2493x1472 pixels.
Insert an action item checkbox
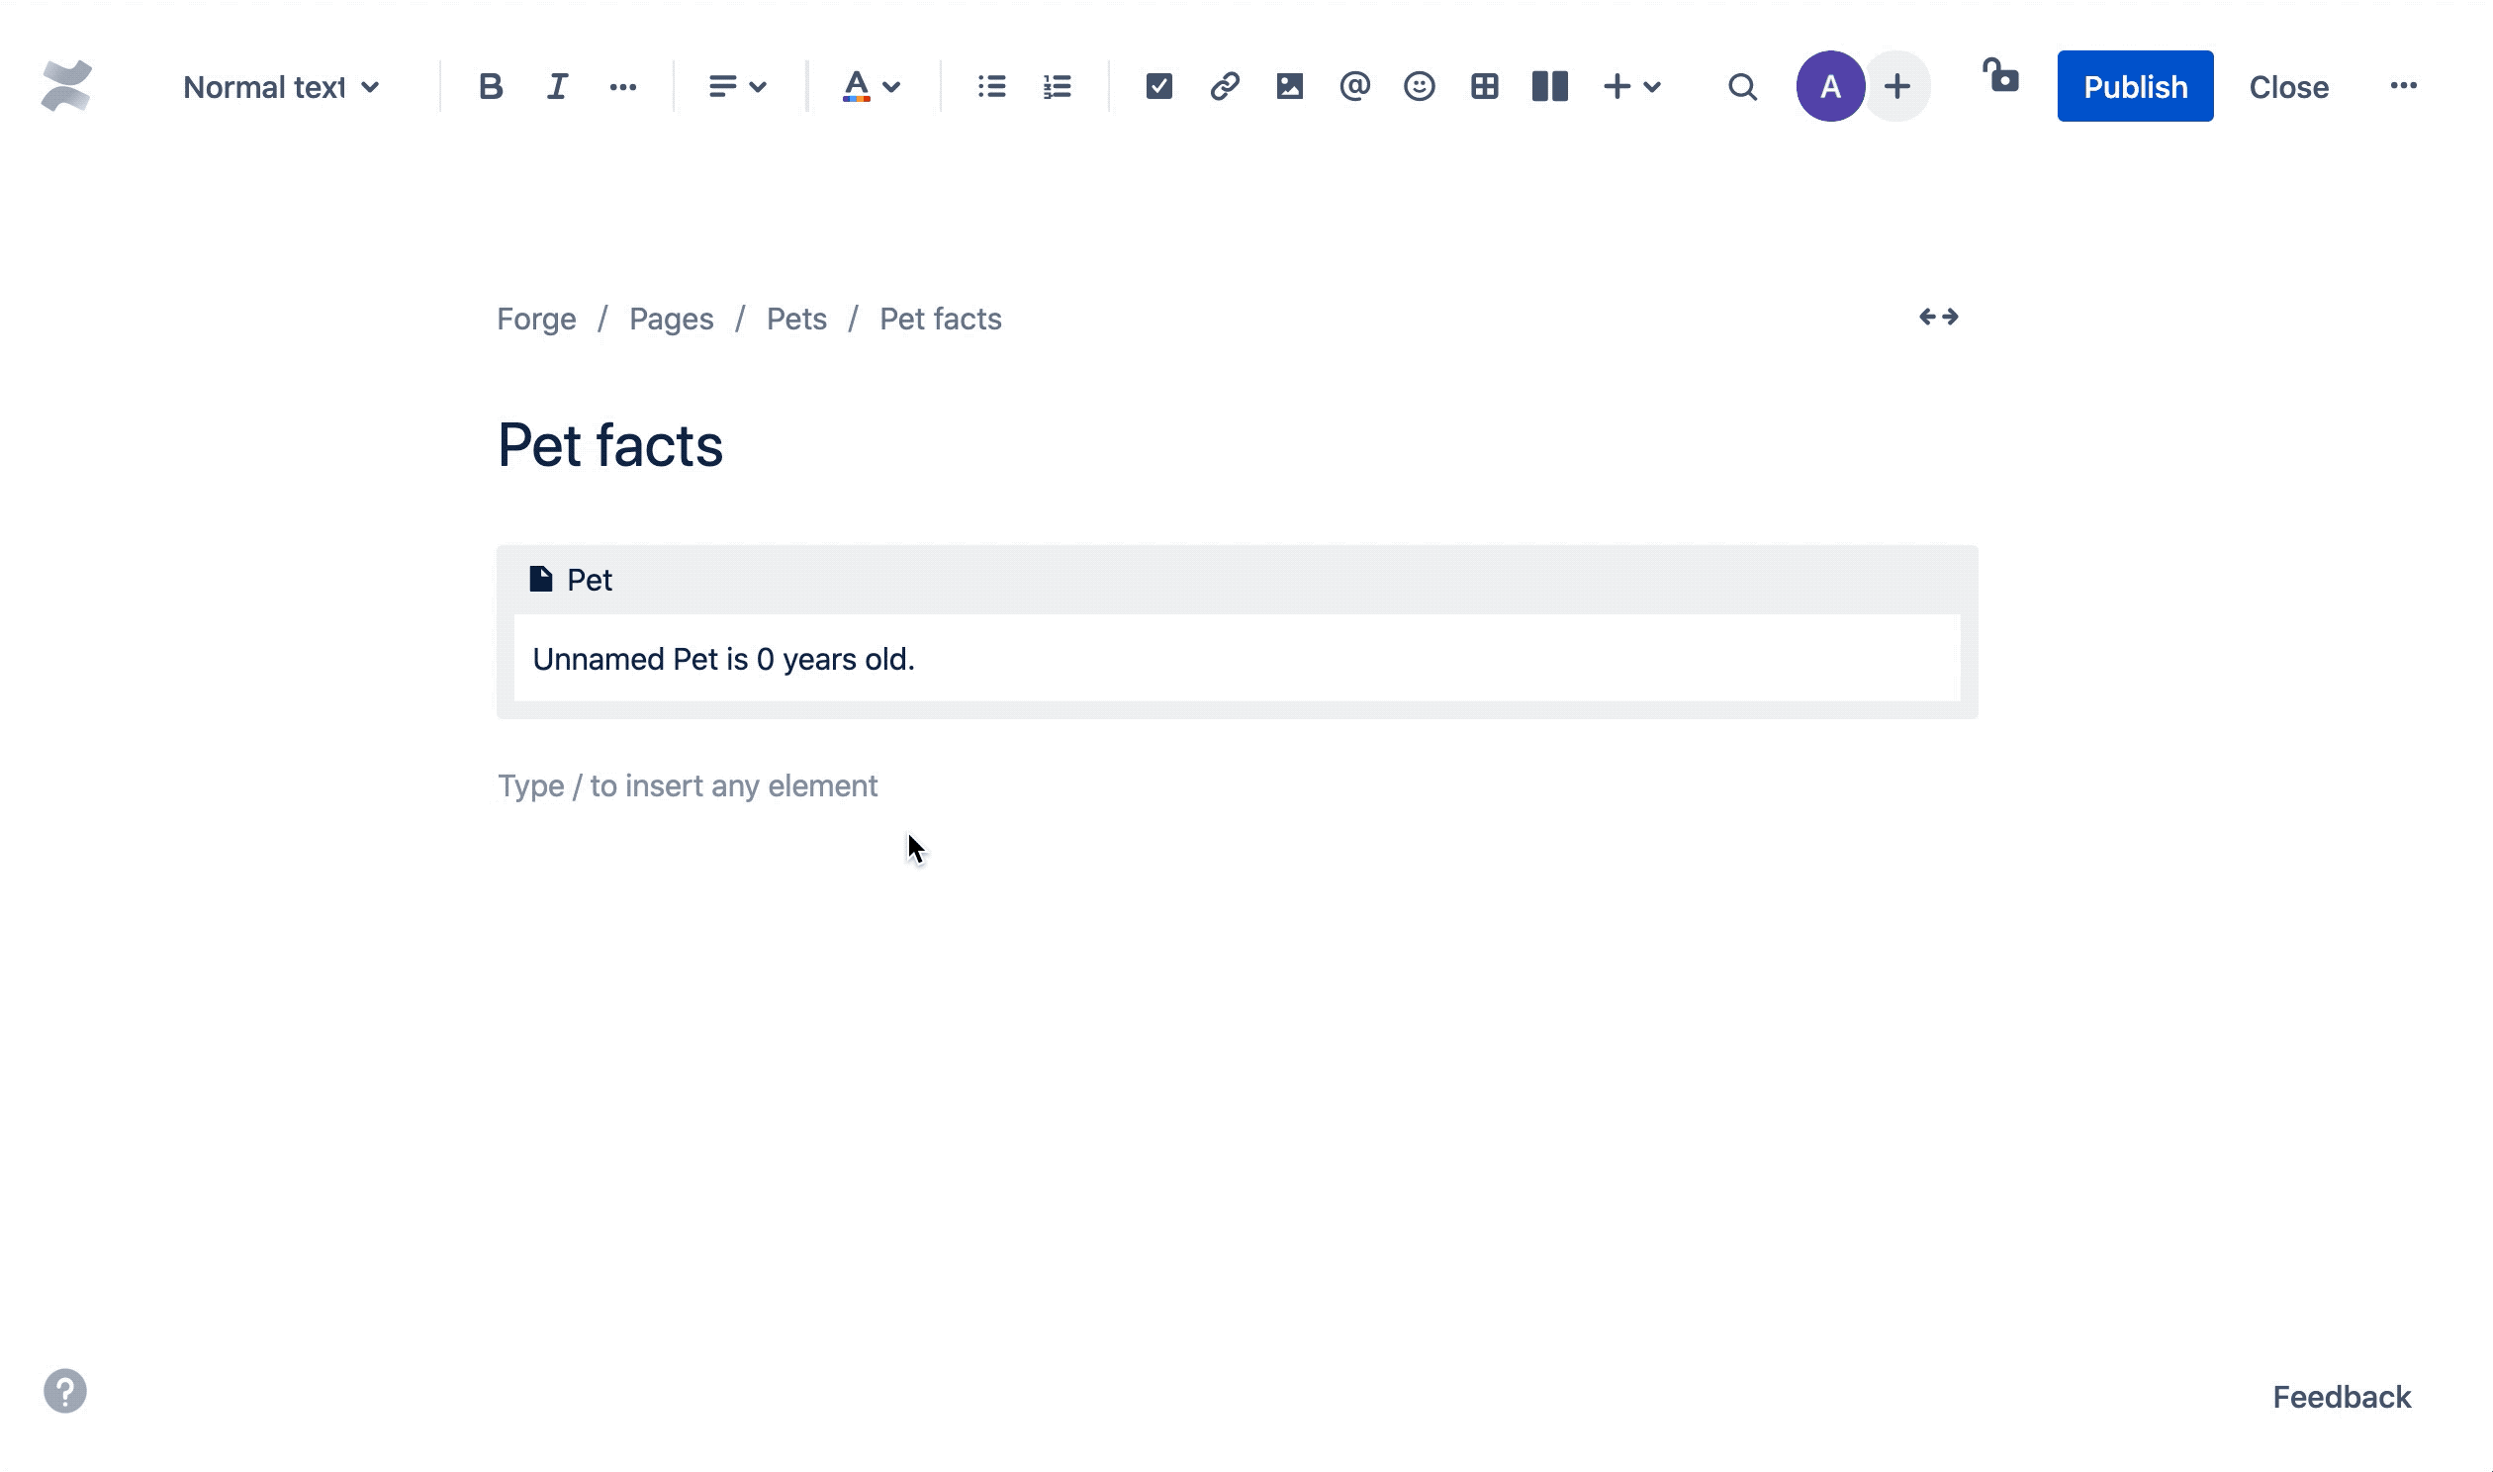pos(1158,86)
